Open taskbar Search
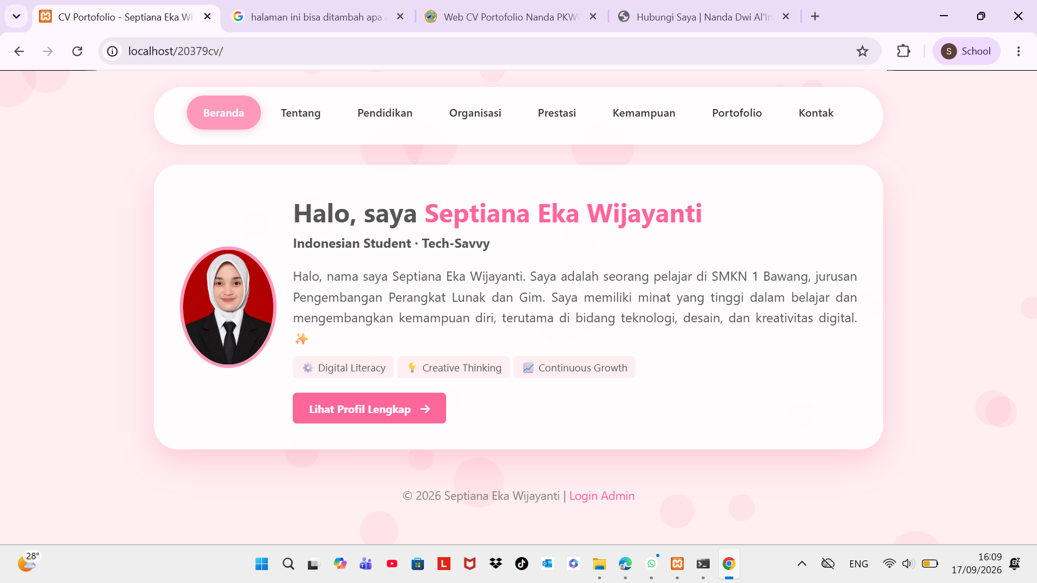 coord(288,564)
